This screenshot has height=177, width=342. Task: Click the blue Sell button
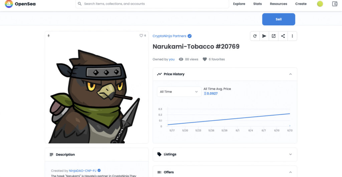click(x=279, y=19)
